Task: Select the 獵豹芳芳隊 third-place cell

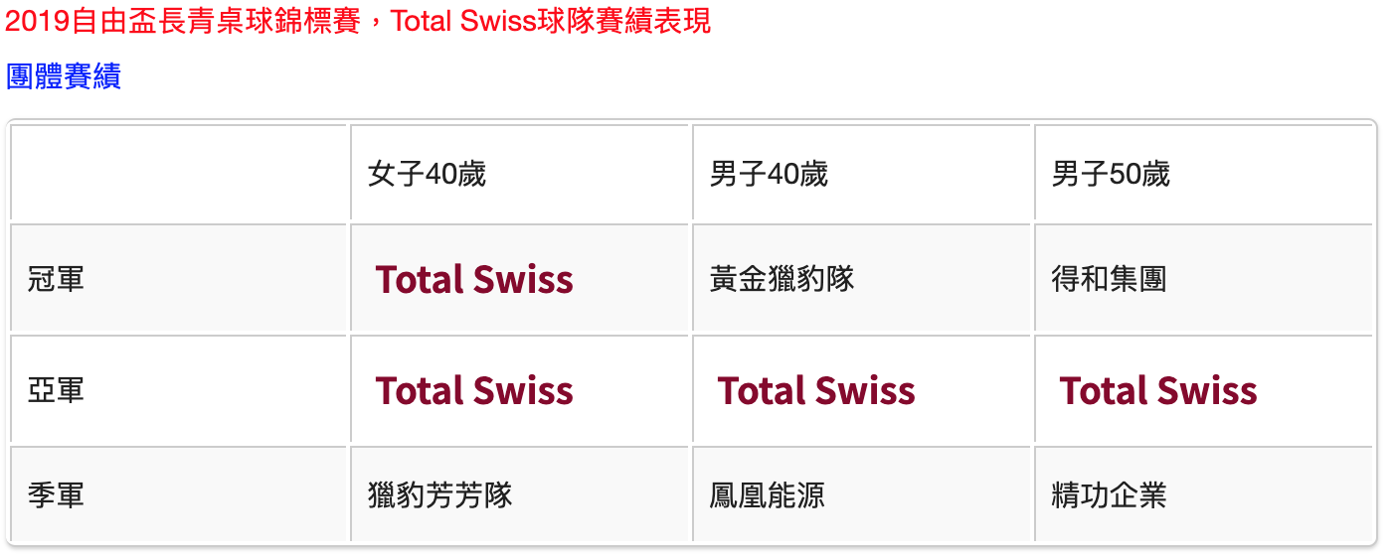Action: [440, 494]
